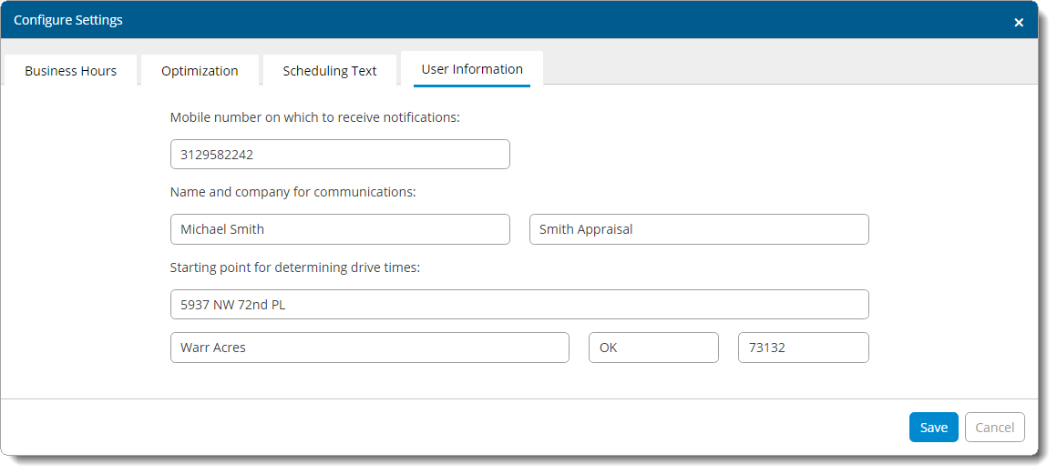Open the Optimization tab
This screenshot has height=474, width=1057.
tap(200, 71)
